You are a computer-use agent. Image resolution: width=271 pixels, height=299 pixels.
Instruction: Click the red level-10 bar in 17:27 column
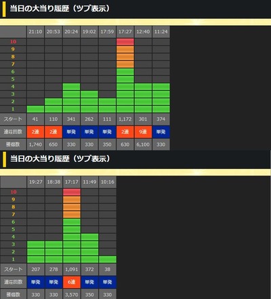pos(125,42)
